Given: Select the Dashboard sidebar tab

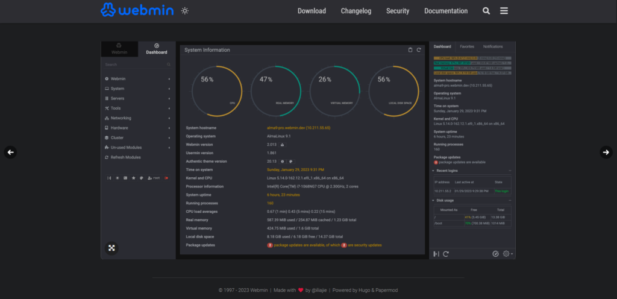Looking at the screenshot, I should (x=157, y=49).
